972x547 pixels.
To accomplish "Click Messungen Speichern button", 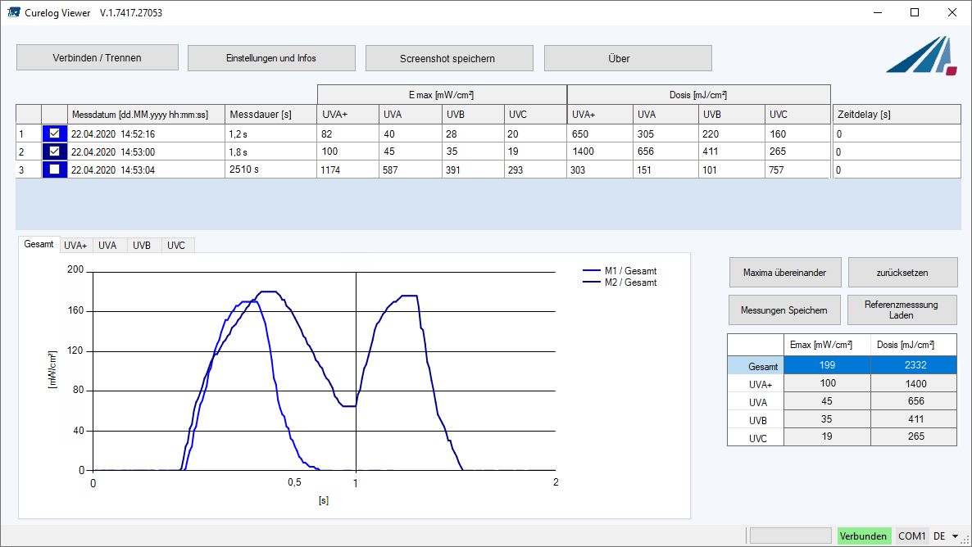I will click(784, 310).
